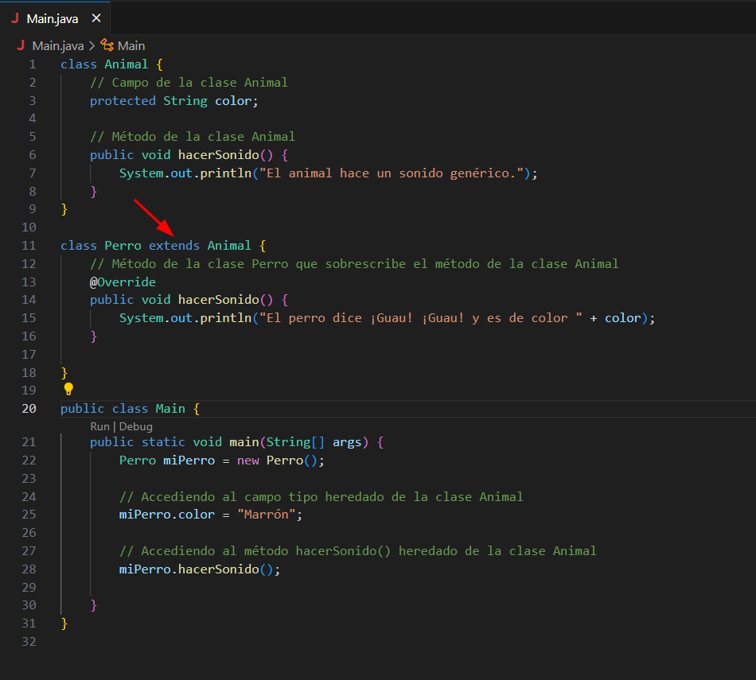Screen dimensions: 756x680
Task: Close the Main.java tab
Action: 96,18
